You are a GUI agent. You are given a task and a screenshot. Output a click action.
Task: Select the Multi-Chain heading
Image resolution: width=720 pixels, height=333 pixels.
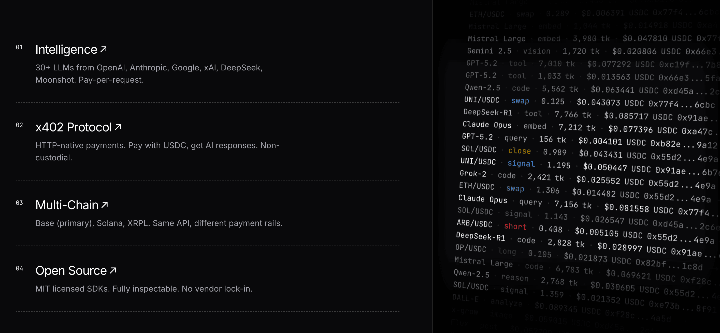click(68, 204)
